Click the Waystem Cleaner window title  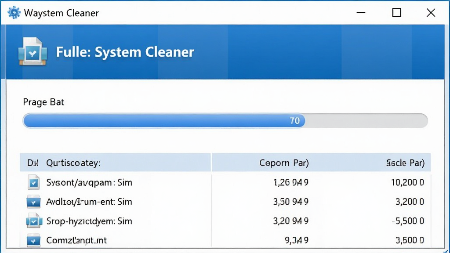coord(62,13)
